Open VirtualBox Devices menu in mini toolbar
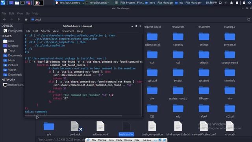 (x=128, y=140)
